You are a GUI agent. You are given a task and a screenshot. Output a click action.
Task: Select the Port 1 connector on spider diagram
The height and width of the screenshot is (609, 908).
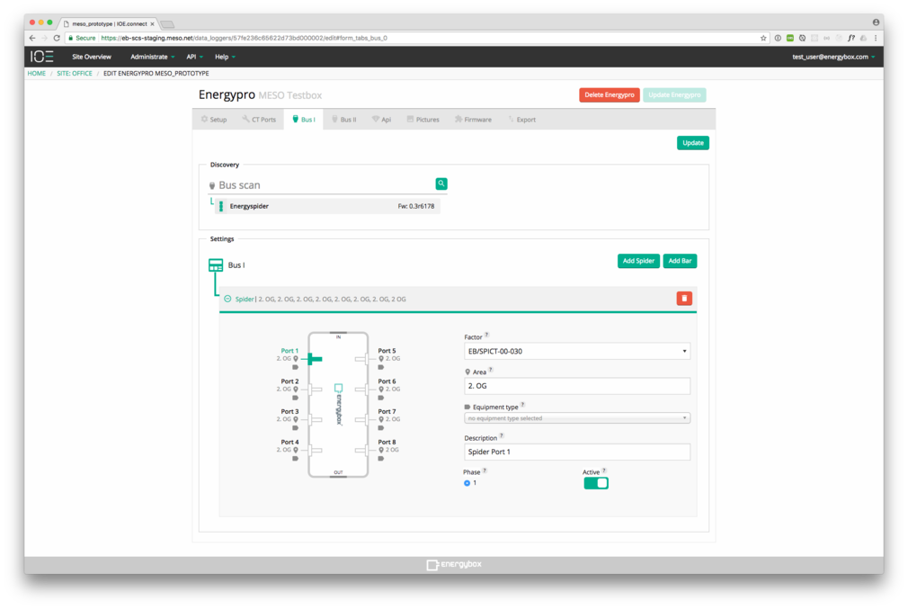(x=314, y=359)
